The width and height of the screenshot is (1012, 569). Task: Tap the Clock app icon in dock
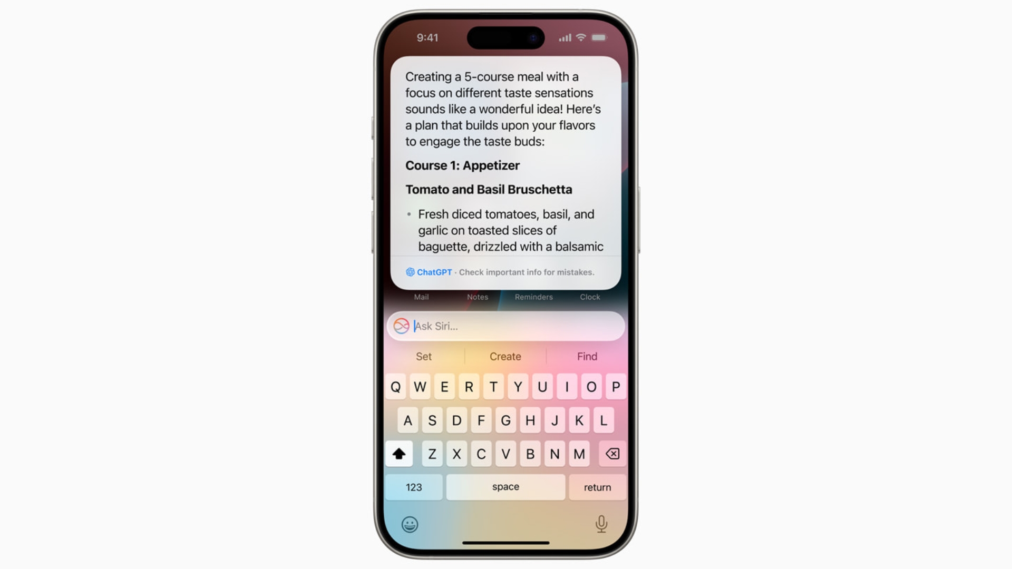[589, 297]
